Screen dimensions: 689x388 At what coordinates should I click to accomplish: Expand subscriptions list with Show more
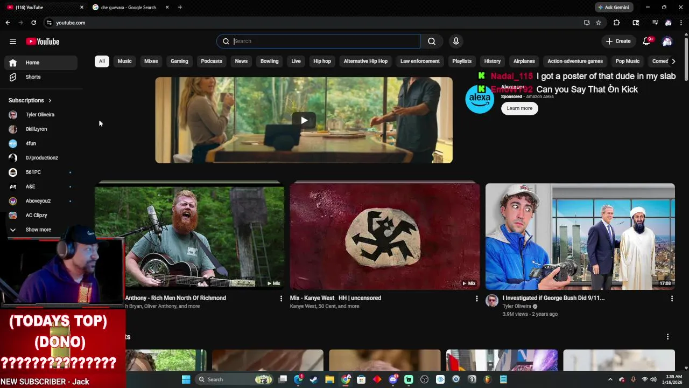pos(38,230)
